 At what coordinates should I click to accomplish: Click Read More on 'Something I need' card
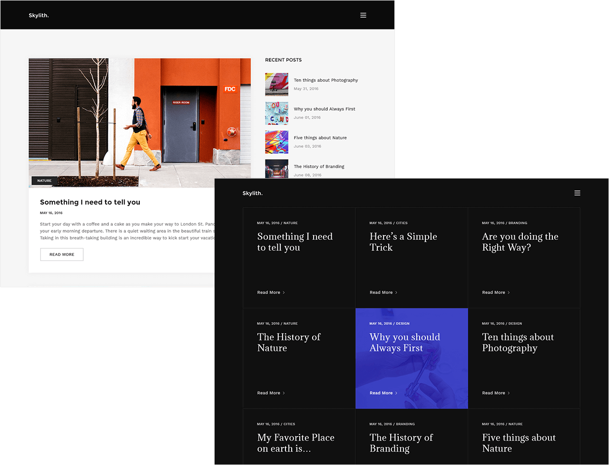point(271,293)
